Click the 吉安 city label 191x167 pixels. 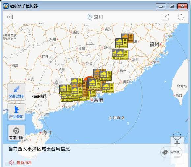tap(108, 29)
